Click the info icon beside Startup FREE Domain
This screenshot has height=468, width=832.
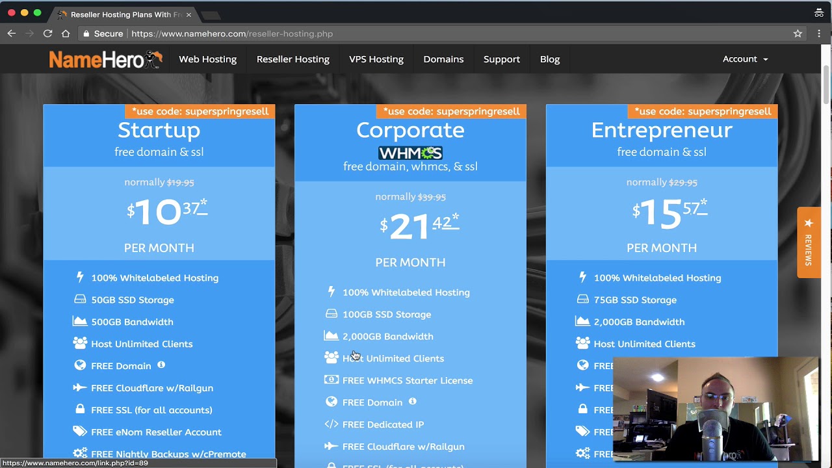coord(161,365)
